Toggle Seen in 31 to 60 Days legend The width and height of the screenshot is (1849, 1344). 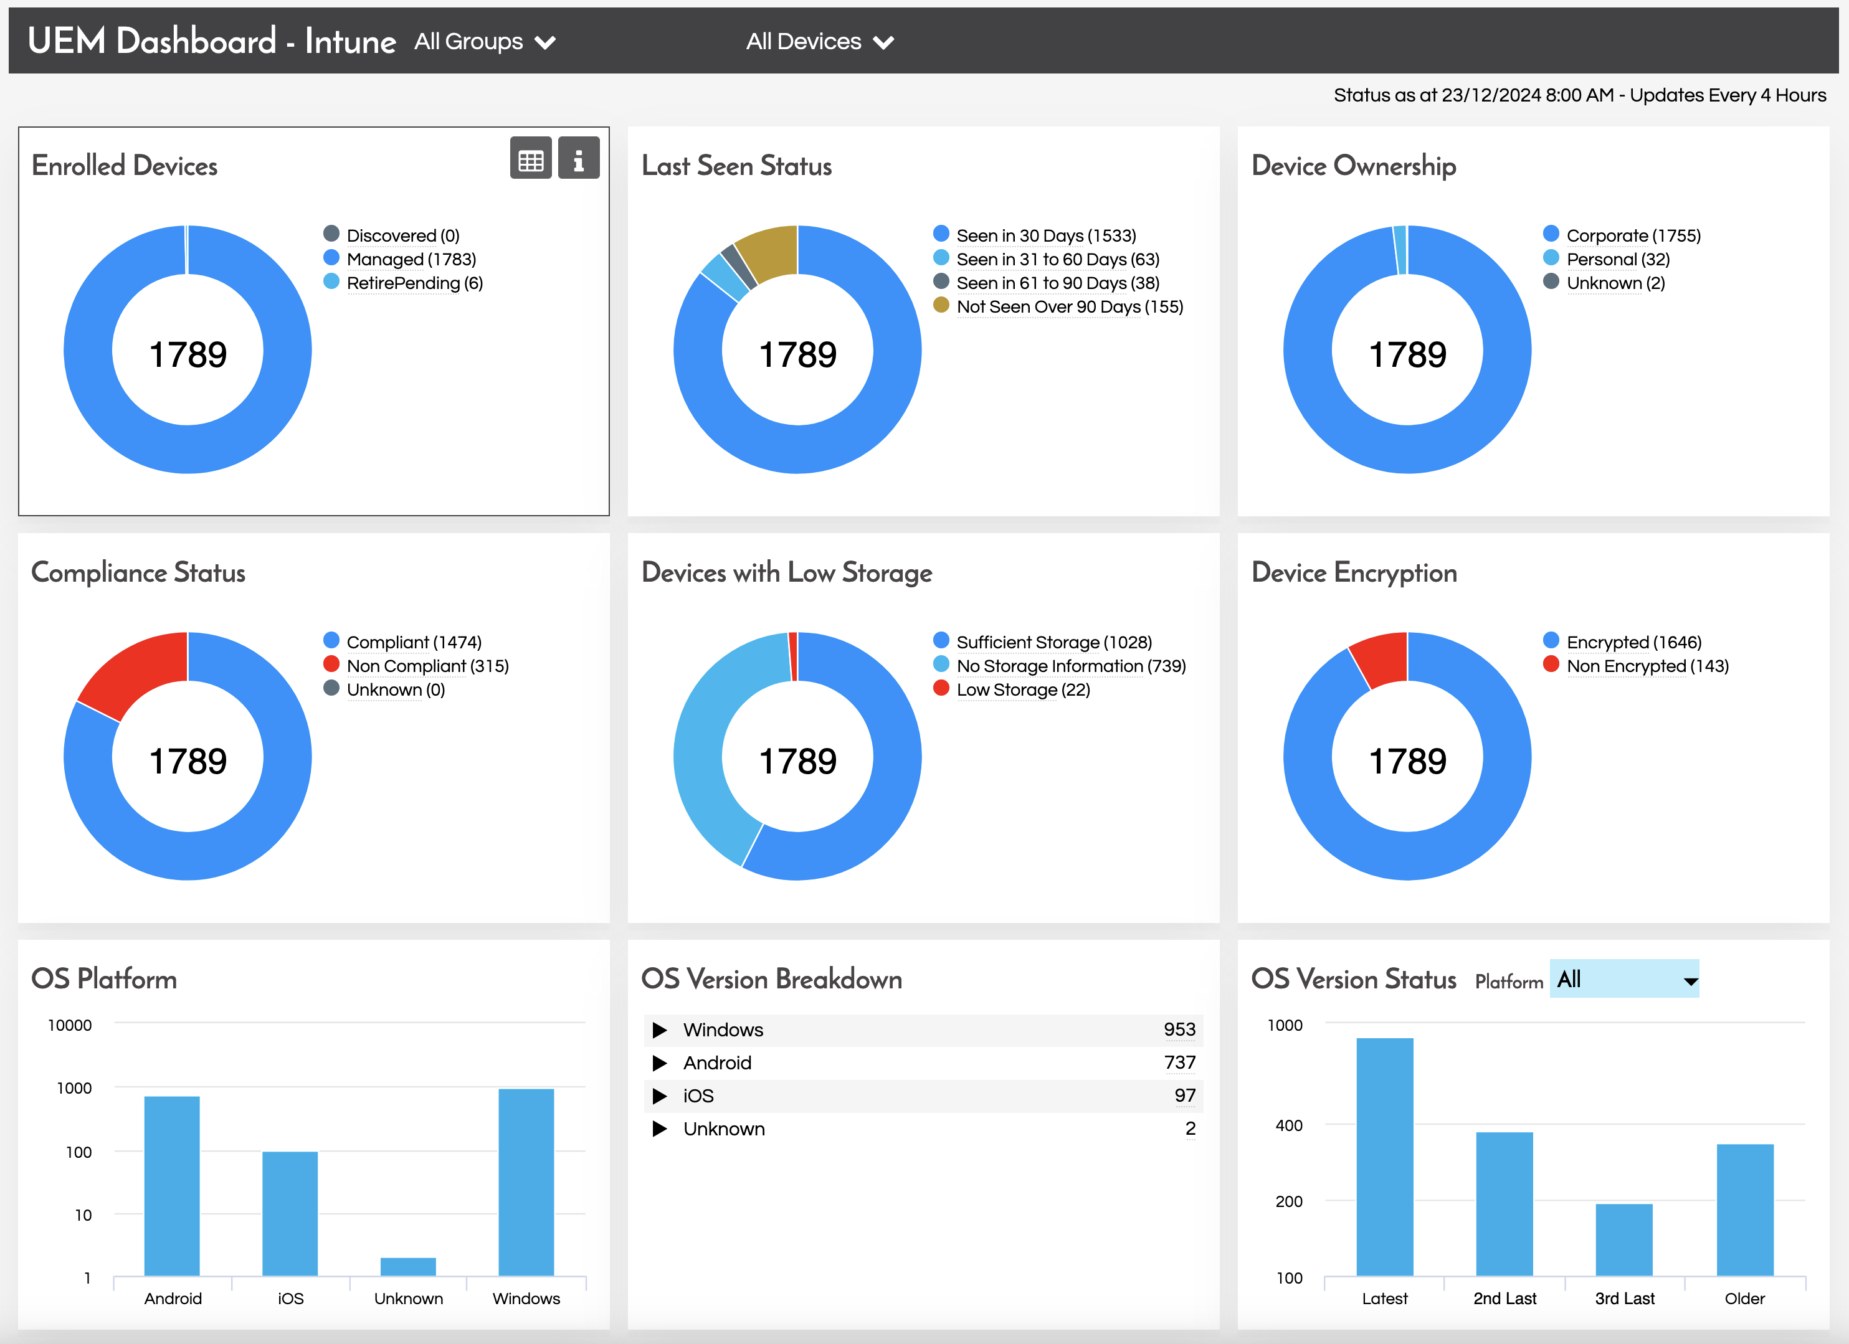click(1047, 259)
